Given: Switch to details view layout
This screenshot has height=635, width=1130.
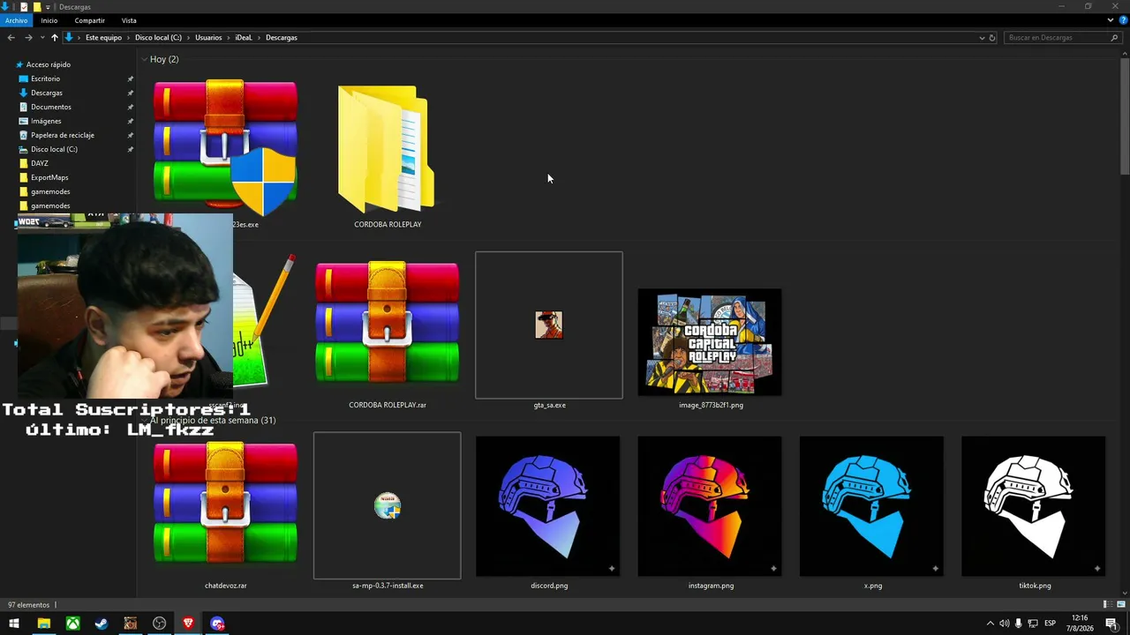Looking at the screenshot, I should point(1106,605).
